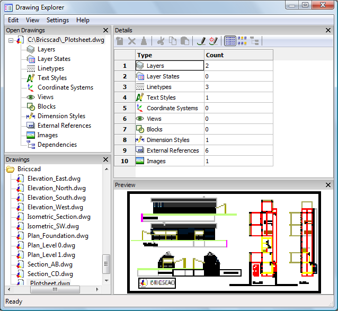Click the Count column header
The image size is (338, 311).
click(x=238, y=55)
